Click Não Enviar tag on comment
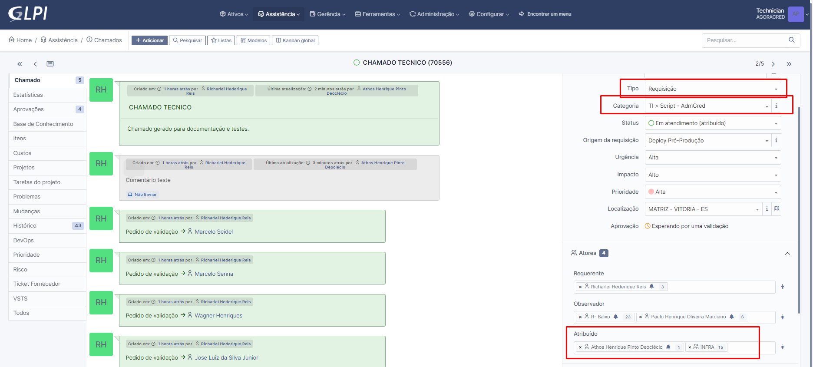The height and width of the screenshot is (367, 813). pos(142,195)
